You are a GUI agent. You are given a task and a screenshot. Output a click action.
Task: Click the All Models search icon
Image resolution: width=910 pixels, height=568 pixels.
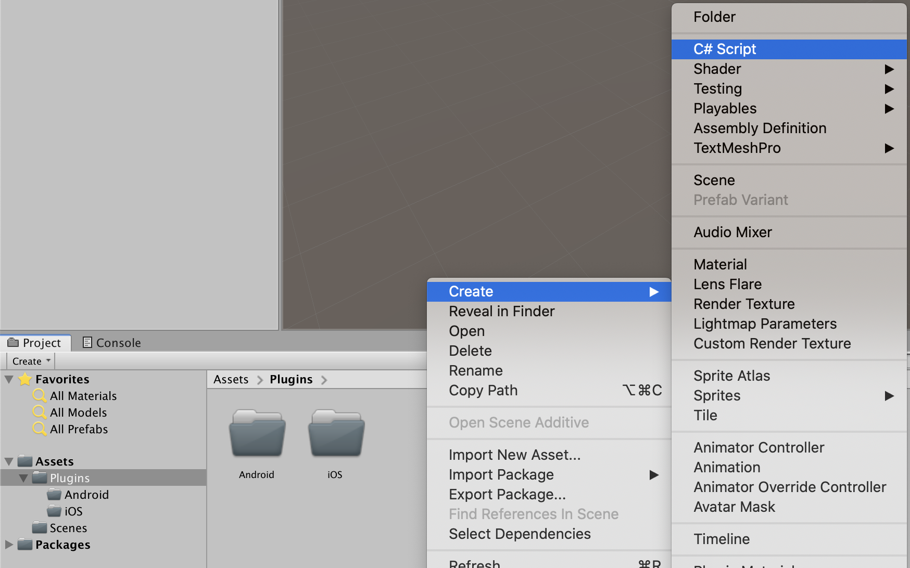[40, 412]
